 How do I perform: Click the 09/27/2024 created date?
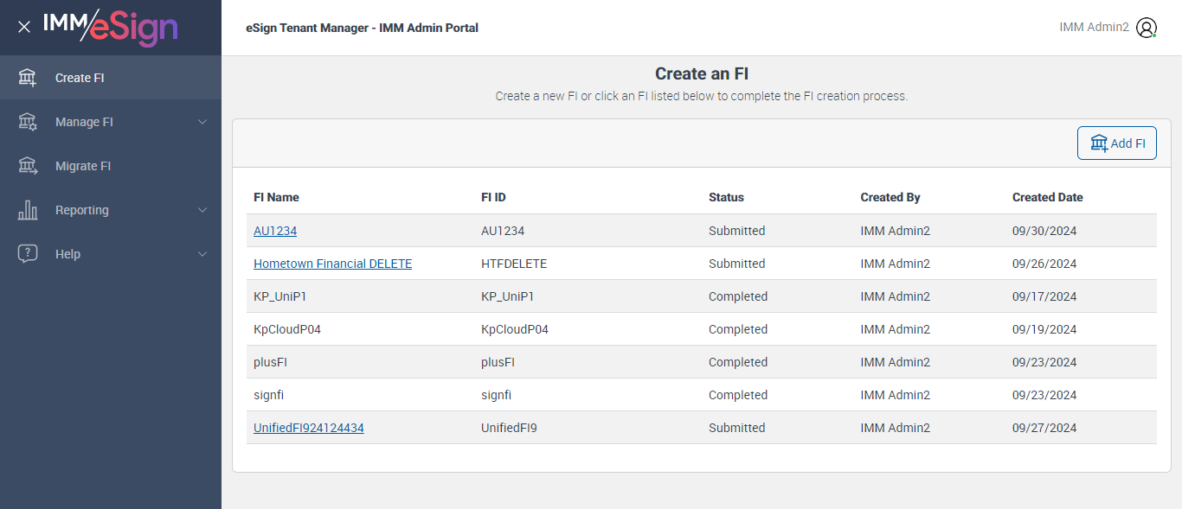point(1044,428)
